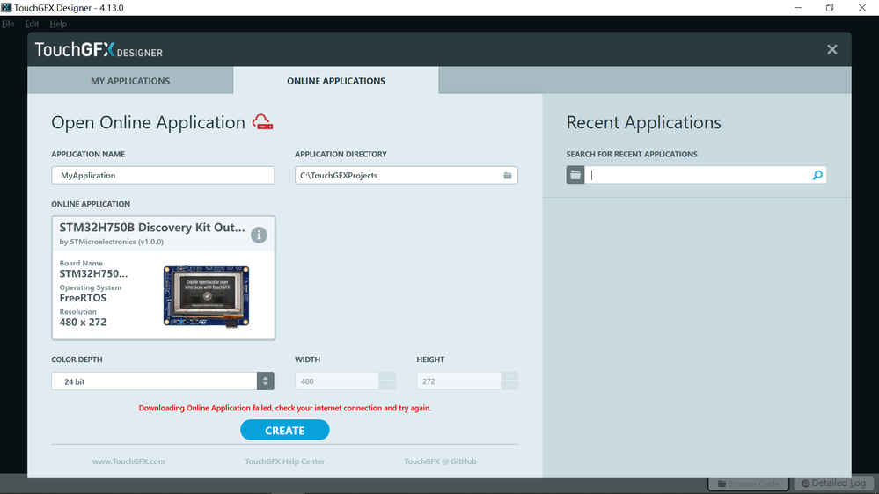Open the Edit menu

(32, 24)
